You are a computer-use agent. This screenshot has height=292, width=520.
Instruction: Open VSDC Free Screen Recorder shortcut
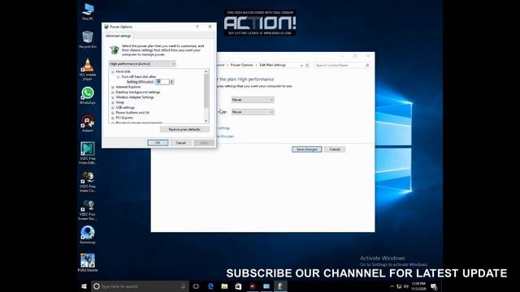click(88, 209)
